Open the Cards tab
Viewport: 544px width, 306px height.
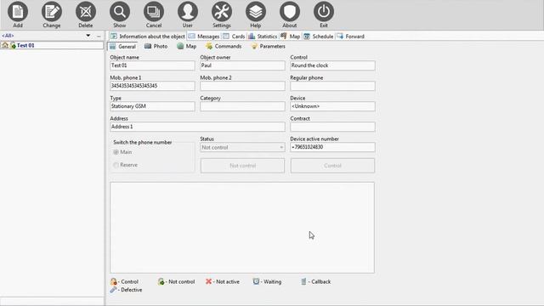coord(235,36)
